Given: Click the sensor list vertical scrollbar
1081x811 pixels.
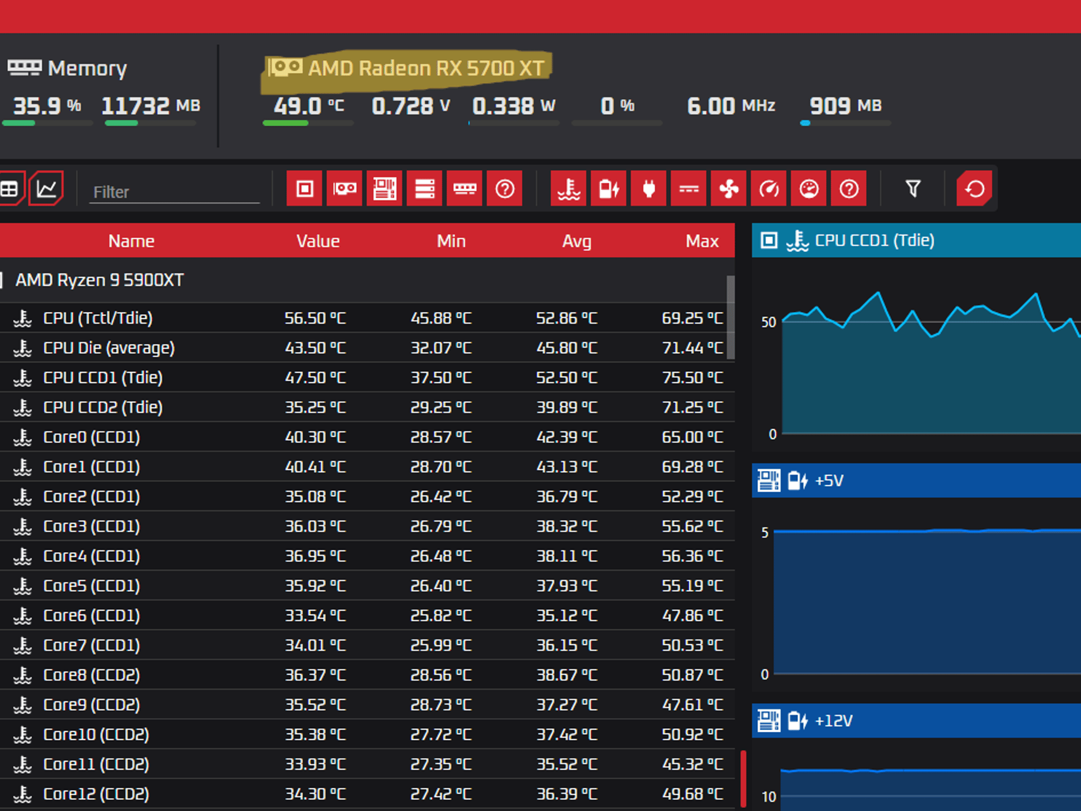Looking at the screenshot, I should click(x=731, y=317).
